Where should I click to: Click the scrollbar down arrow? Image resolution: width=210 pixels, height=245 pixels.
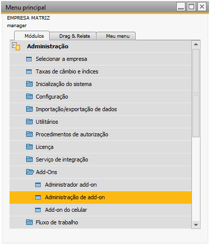click(x=196, y=225)
